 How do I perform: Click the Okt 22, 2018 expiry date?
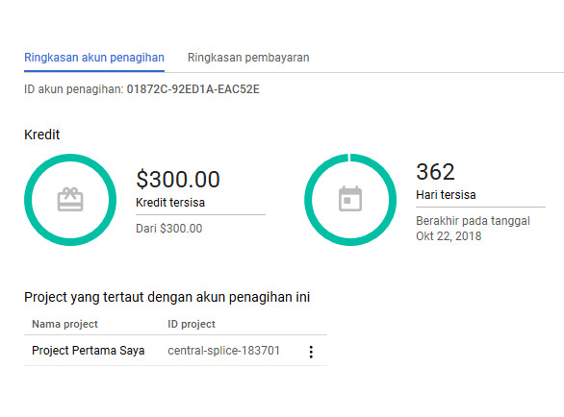[449, 236]
